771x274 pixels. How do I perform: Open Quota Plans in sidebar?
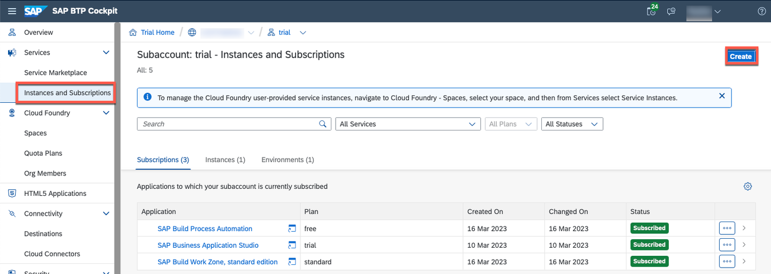43,153
